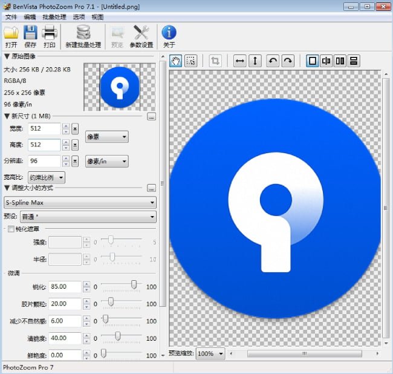
Task: Adjust the 胶片颗粒 slider handle
Action: tap(111, 302)
